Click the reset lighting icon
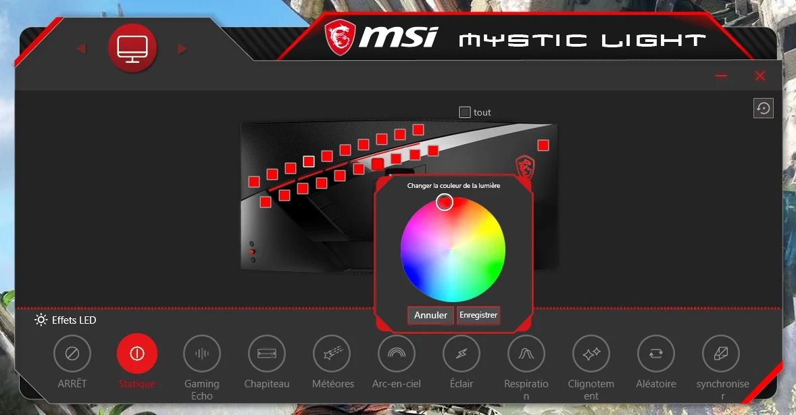 pyautogui.click(x=764, y=108)
